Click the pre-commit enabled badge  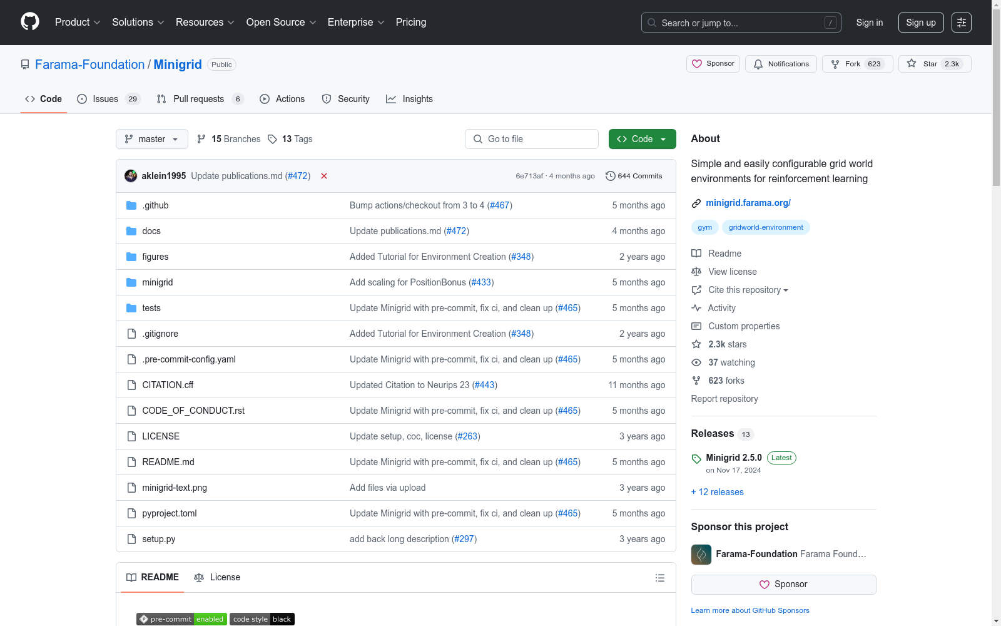pos(181,619)
